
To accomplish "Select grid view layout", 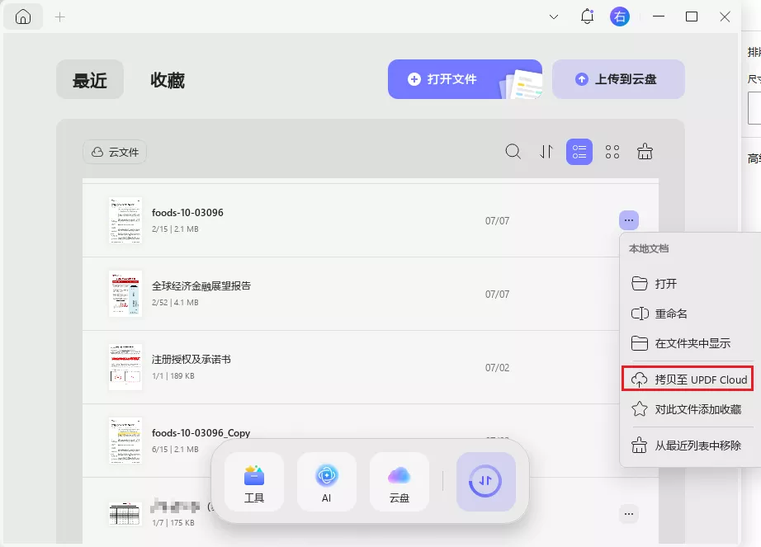I will click(x=612, y=152).
